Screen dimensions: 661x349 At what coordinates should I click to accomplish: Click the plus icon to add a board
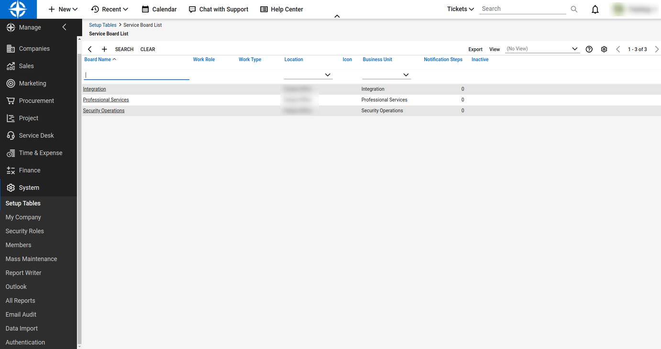point(104,49)
